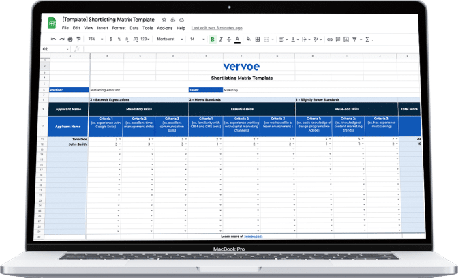Open the Google Sheets home icon
Image resolution: width=458 pixels, height=278 pixels.
click(x=52, y=23)
